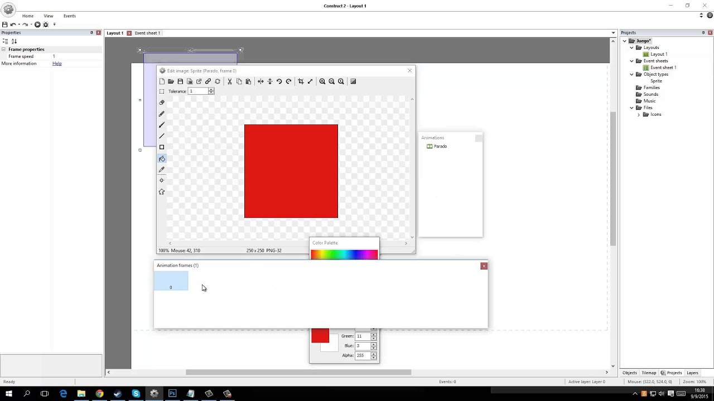Collapse the Event sheets folder

pyautogui.click(x=631, y=61)
